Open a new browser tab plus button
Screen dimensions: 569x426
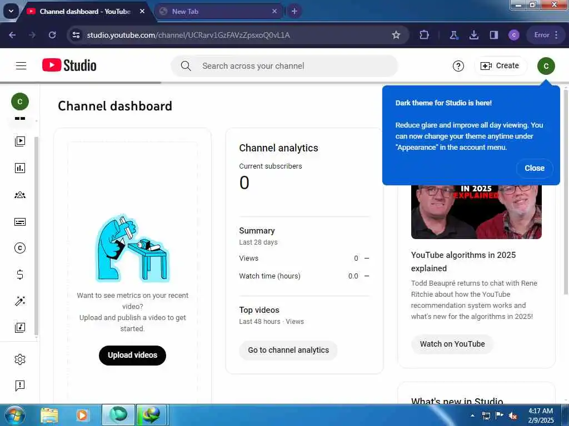pyautogui.click(x=295, y=12)
